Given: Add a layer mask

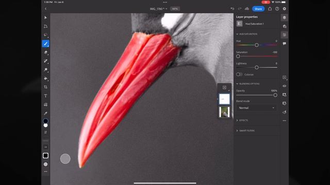Looking at the screenshot, I should click(x=284, y=95).
